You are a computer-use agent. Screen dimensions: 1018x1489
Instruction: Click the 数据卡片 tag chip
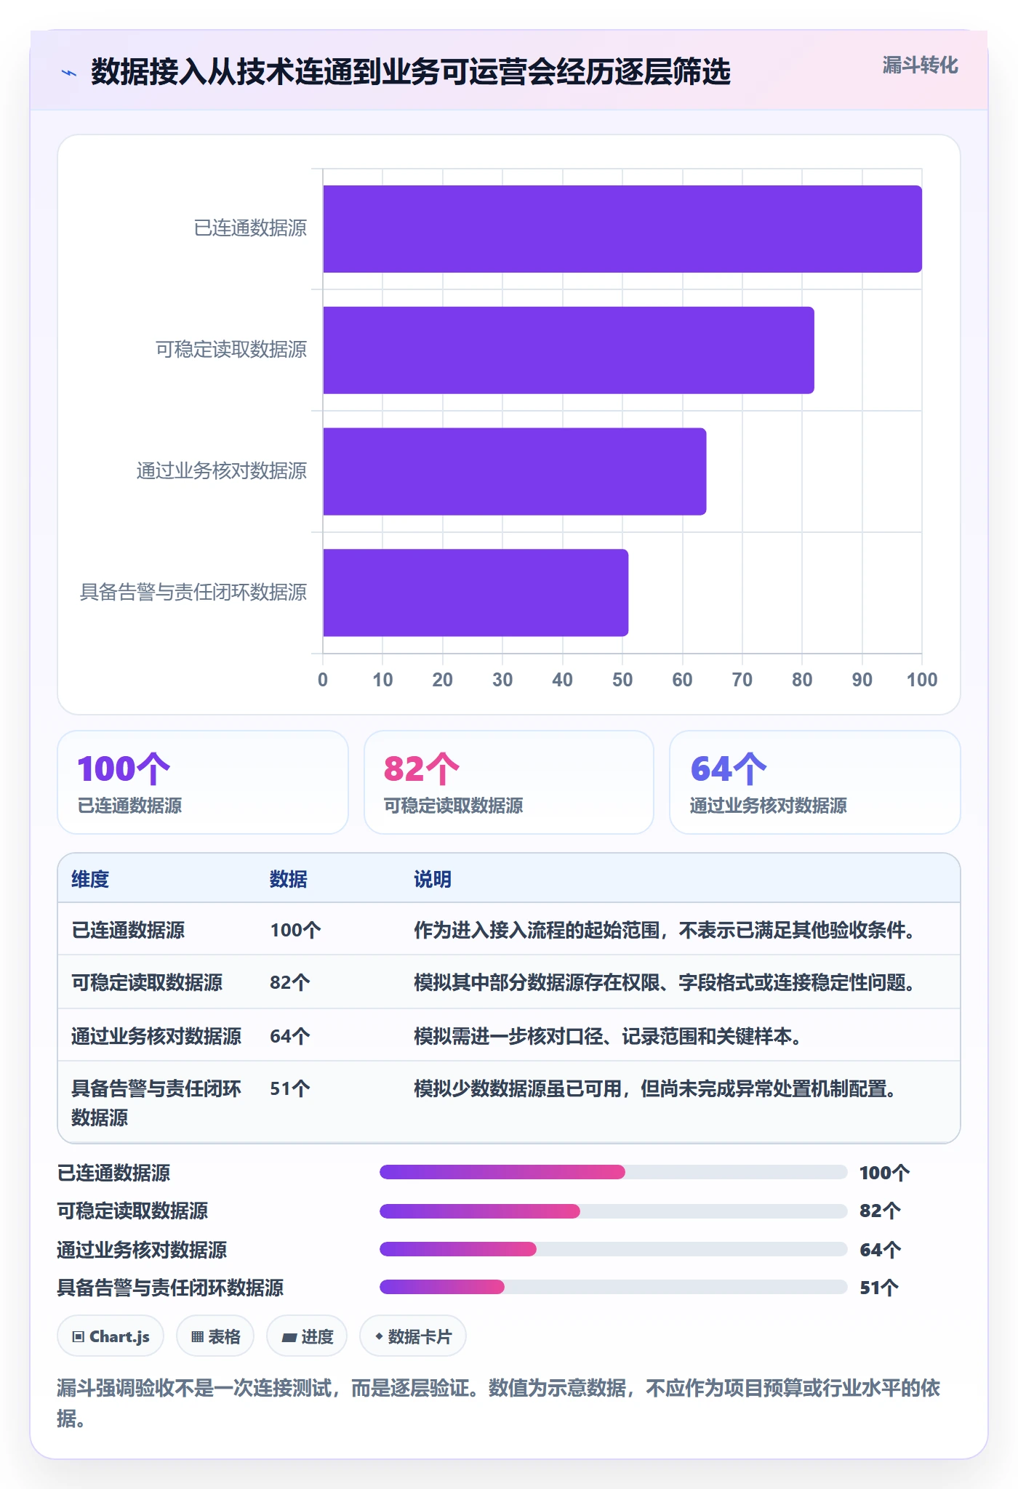(x=413, y=1336)
